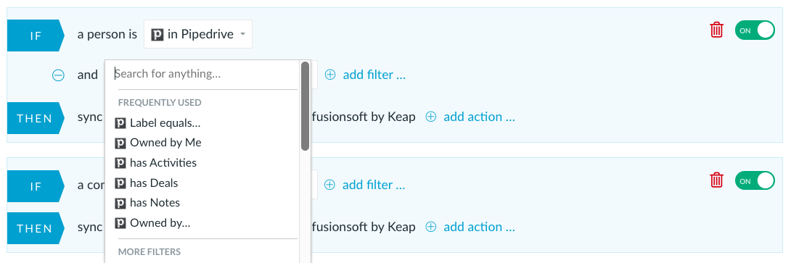
Task: Turn off the second rule's ON switch
Action: click(755, 181)
